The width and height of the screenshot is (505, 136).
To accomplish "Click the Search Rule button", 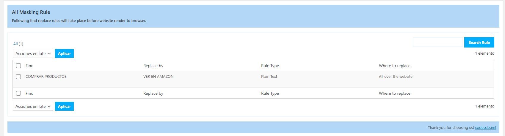I will point(479,42).
